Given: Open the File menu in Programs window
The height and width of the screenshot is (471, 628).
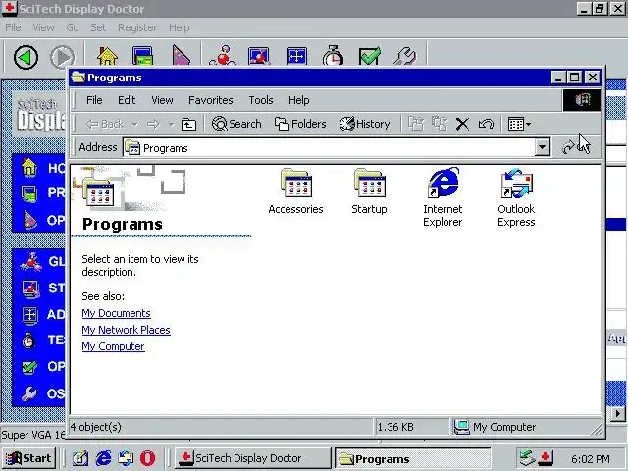Looking at the screenshot, I should (x=94, y=100).
